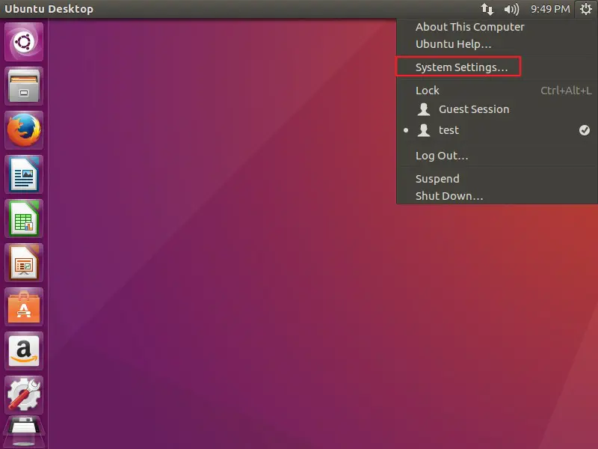Close the power cog session menu

click(x=586, y=9)
